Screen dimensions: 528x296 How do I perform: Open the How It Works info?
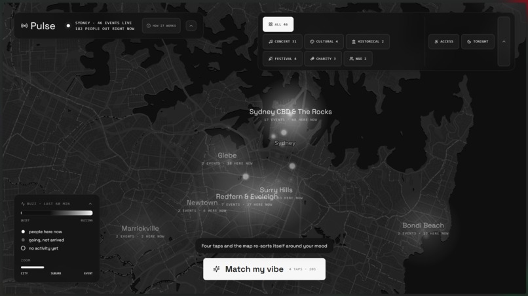(x=161, y=25)
